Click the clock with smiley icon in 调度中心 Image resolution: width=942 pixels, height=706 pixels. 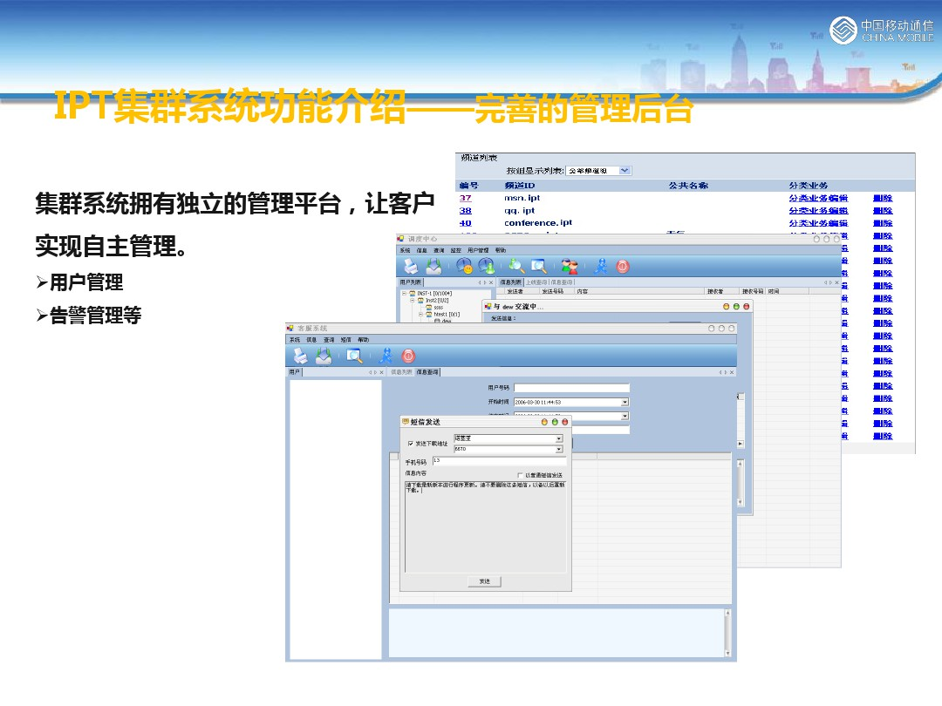point(464,267)
